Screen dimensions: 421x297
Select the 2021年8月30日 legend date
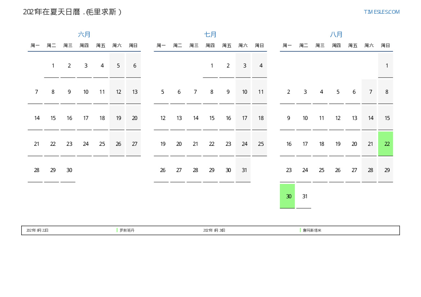click(214, 231)
